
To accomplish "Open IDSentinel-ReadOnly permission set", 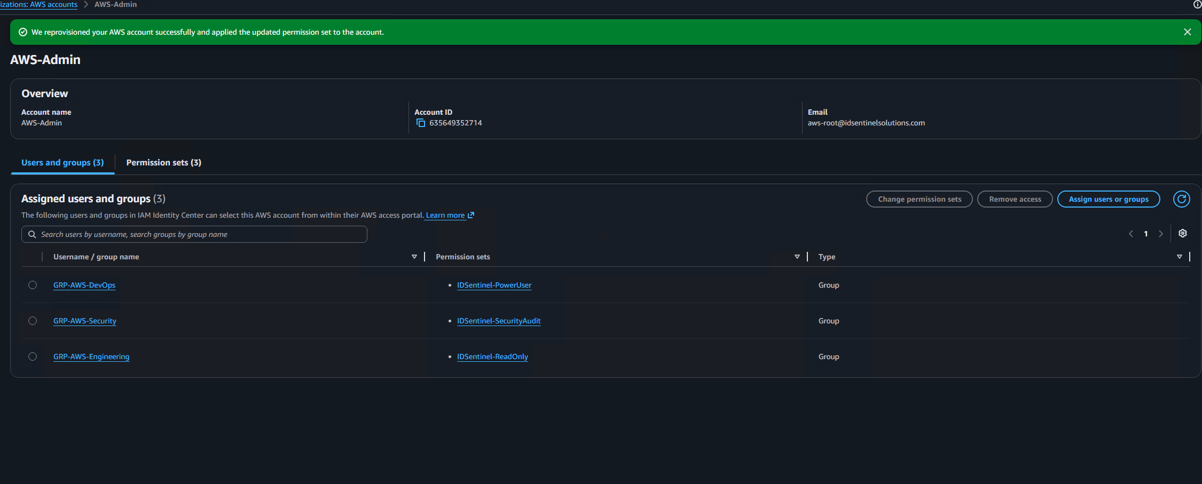I will click(492, 356).
